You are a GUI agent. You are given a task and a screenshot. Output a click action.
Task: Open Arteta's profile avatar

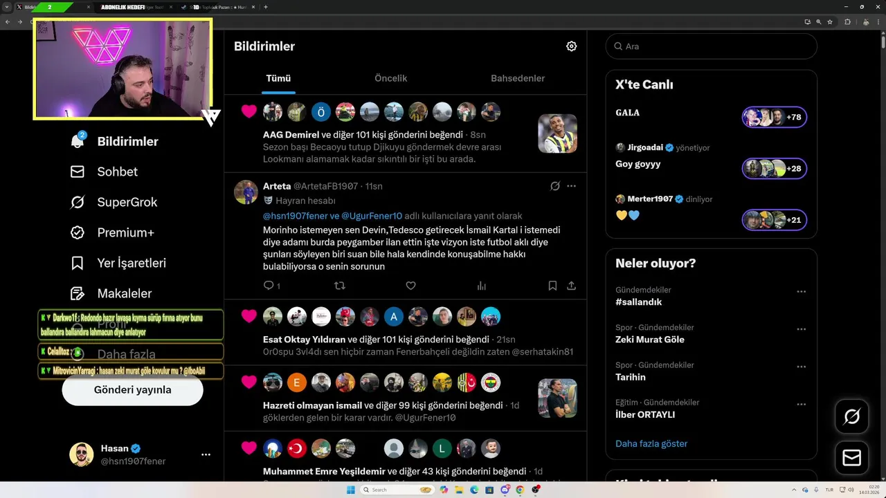[x=246, y=192]
